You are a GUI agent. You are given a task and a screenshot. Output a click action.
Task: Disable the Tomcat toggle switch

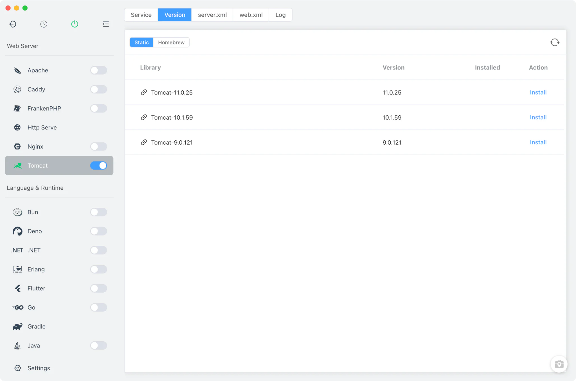tap(98, 165)
